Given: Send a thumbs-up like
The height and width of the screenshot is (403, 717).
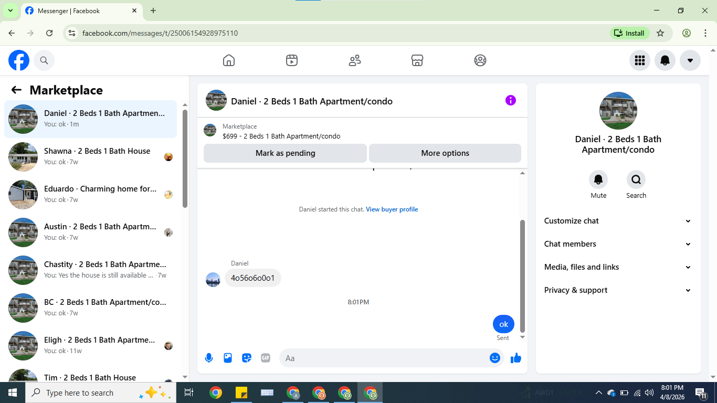Looking at the screenshot, I should (516, 358).
